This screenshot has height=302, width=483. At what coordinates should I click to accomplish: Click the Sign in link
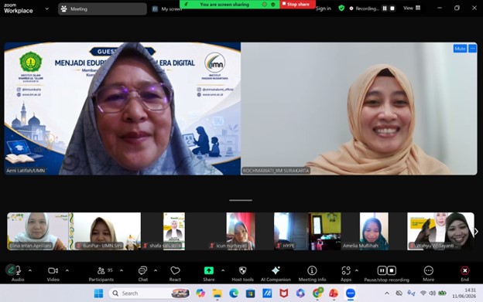click(x=324, y=8)
